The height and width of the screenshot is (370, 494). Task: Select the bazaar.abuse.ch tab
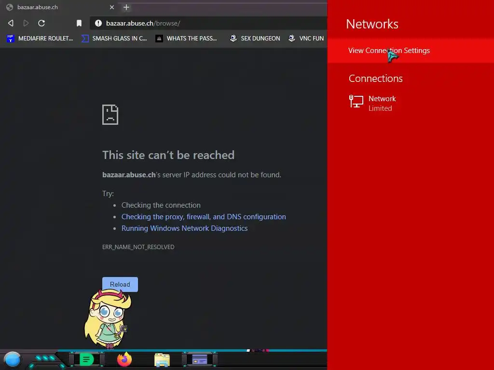pos(60,7)
